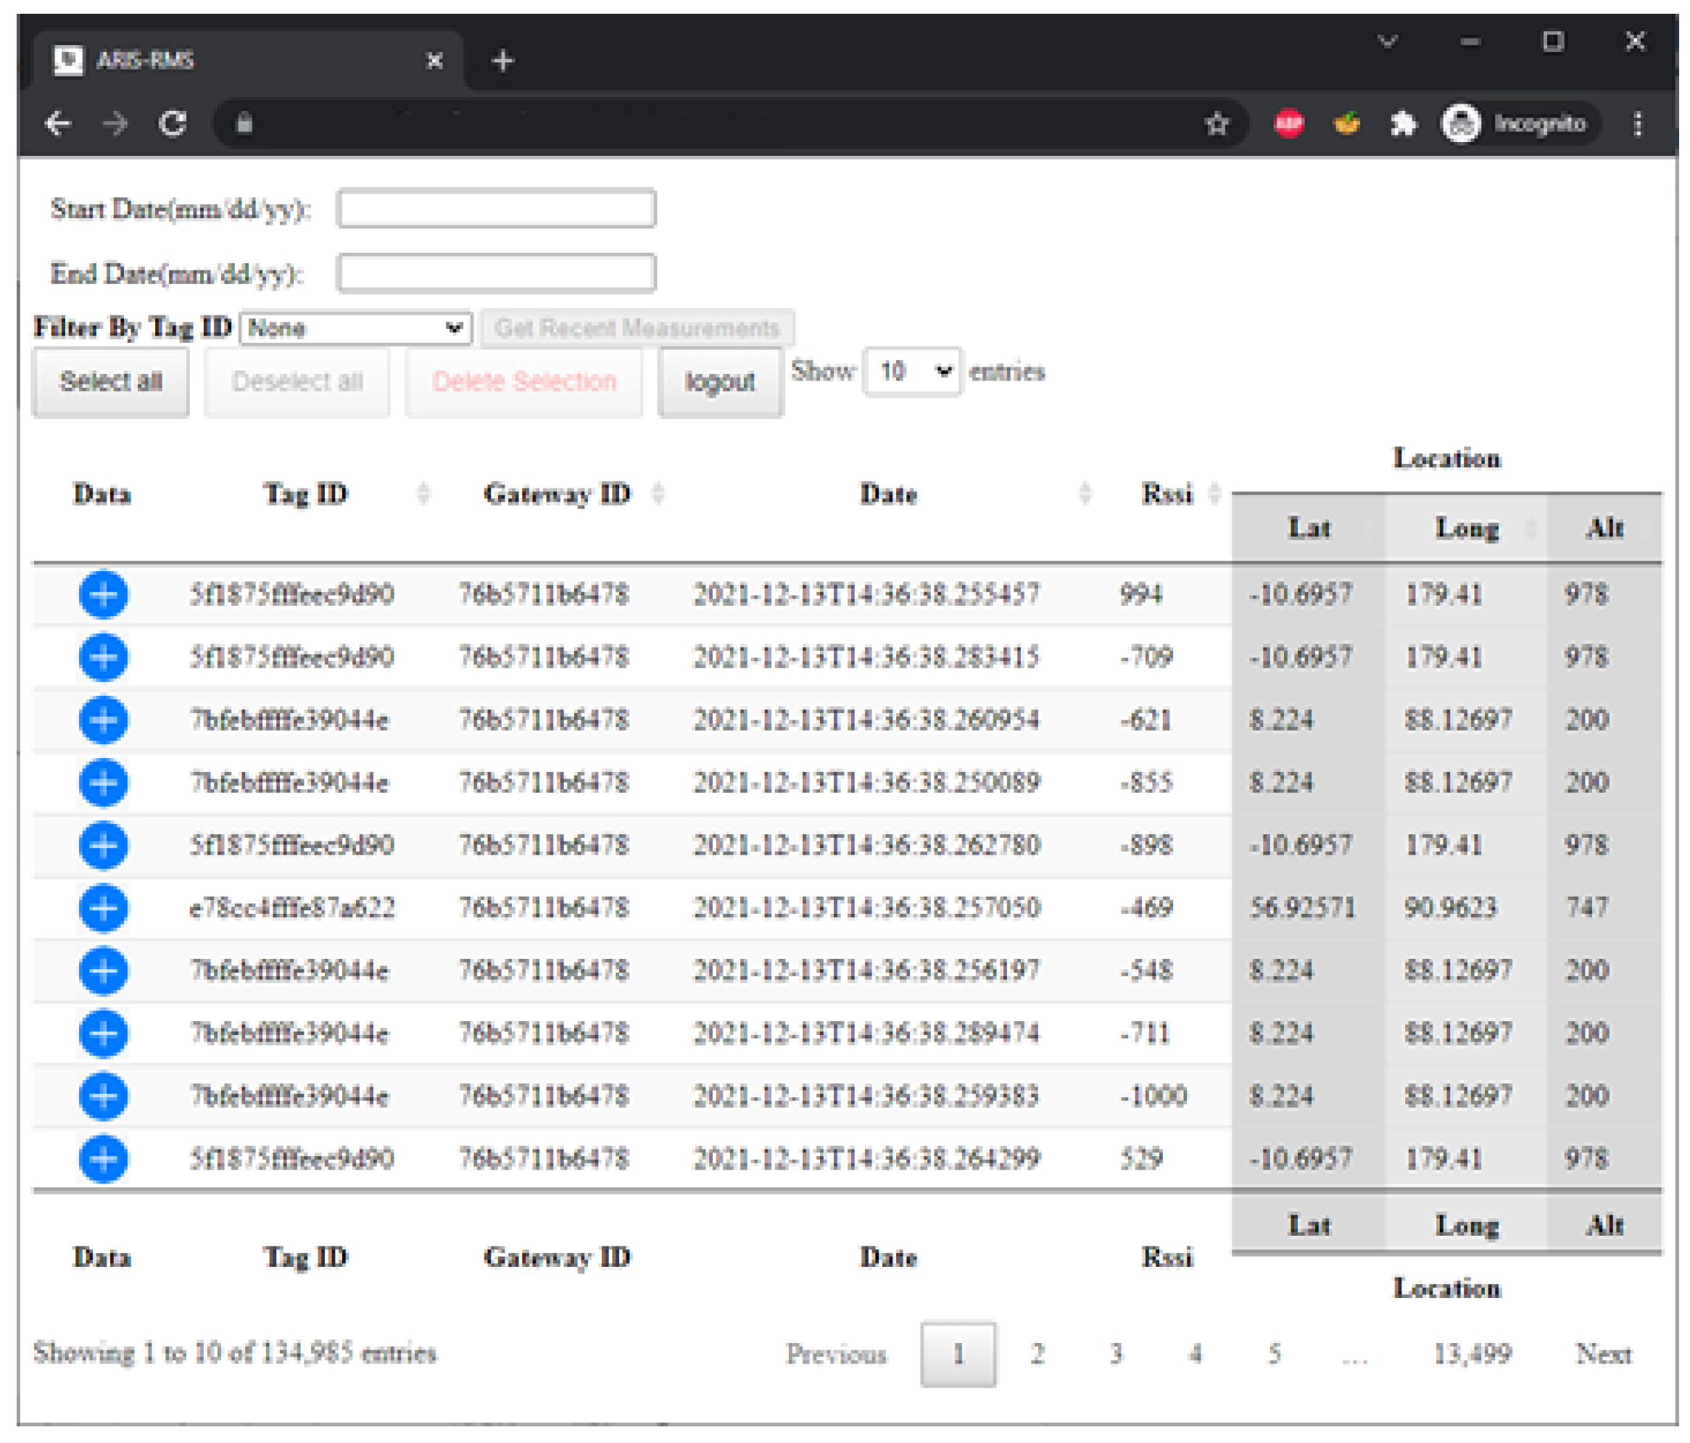Image resolution: width=1690 pixels, height=1443 pixels.
Task: Expand plus icon for Rssi -1000 row
Action: [x=103, y=1096]
